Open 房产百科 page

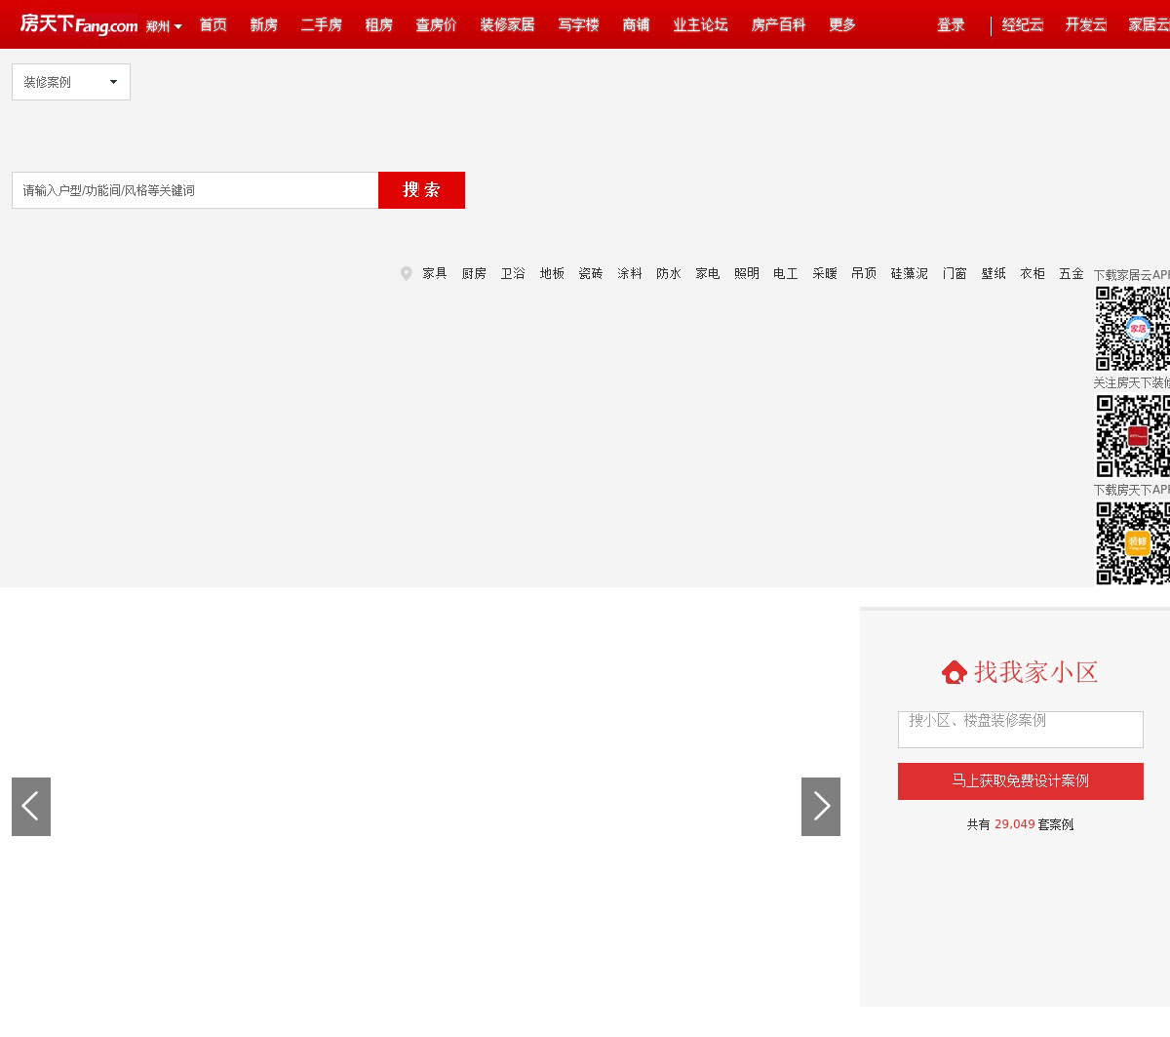coord(779,24)
